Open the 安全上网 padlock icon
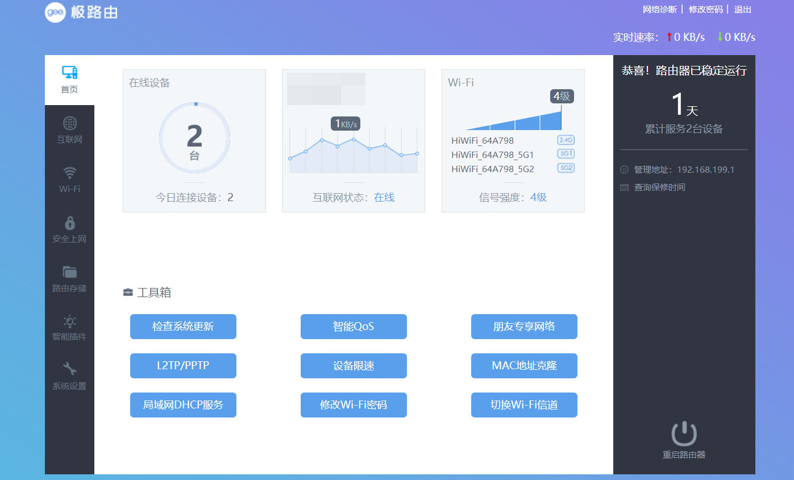Image resolution: width=794 pixels, height=480 pixels. [x=70, y=222]
